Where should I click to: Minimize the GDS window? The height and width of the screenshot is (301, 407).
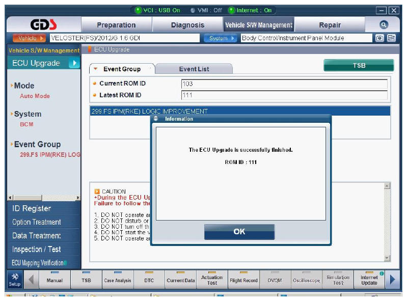381,10
